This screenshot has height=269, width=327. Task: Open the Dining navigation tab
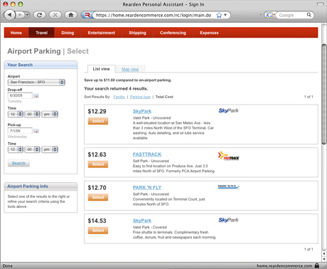68,33
